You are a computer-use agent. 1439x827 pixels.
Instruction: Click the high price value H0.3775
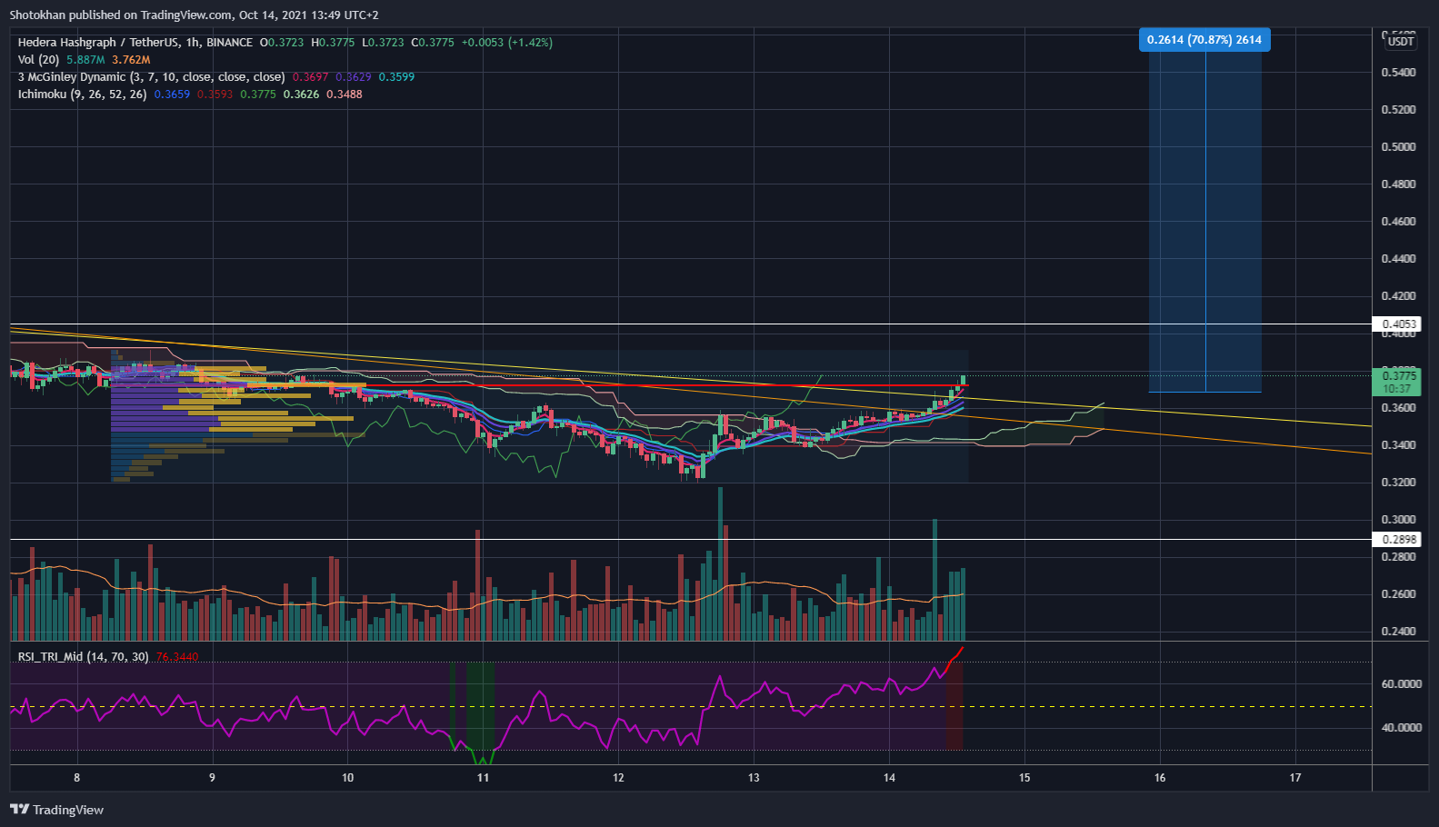[333, 43]
